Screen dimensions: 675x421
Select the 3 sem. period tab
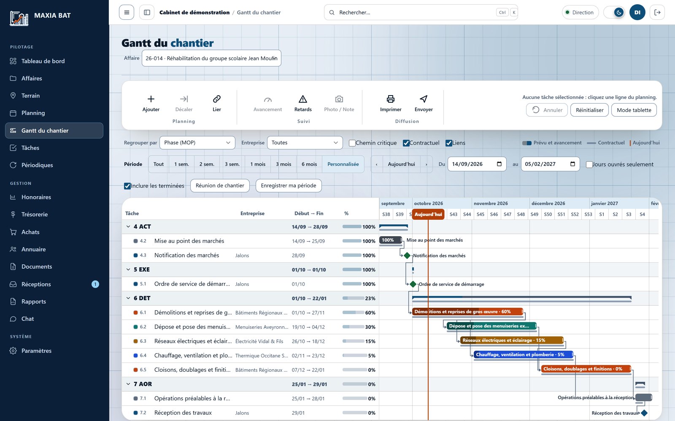point(232,164)
